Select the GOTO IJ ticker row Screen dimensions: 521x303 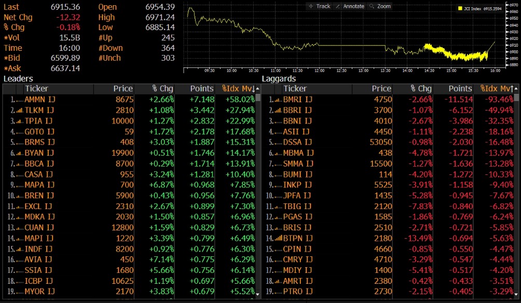(39, 132)
